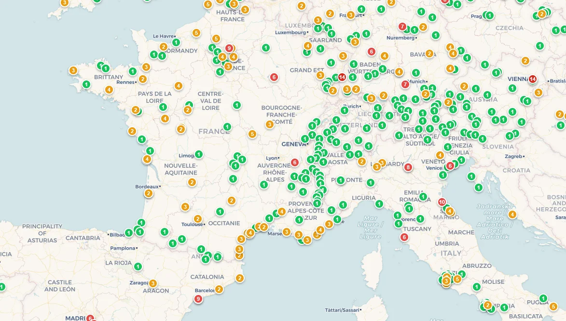The width and height of the screenshot is (566, 321).
Task: Click the orange 2 marker below Bordeaux
Action: 148,193
